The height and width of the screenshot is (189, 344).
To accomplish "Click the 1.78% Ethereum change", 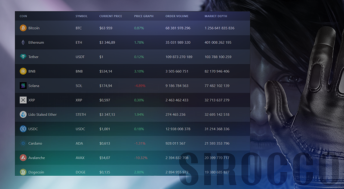I will [139, 42].
